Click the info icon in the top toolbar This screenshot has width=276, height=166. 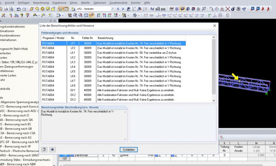pos(233,9)
